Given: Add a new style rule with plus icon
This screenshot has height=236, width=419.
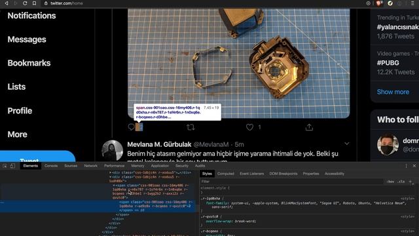Looking at the screenshot, I should pos(410,182).
